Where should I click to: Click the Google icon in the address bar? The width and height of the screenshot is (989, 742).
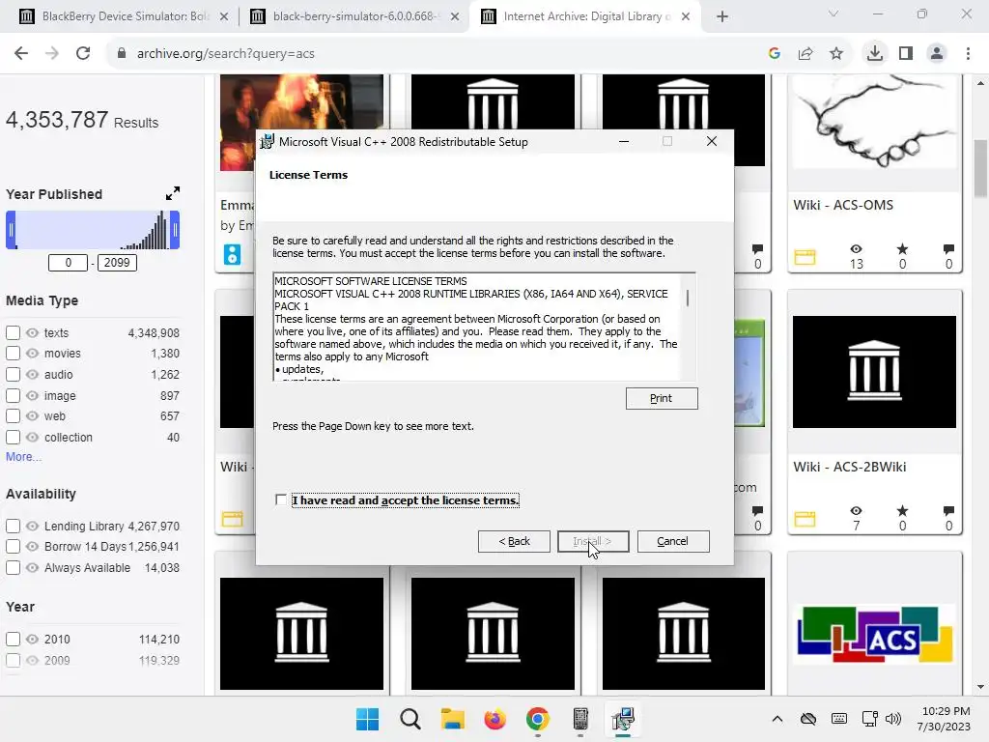(x=775, y=54)
